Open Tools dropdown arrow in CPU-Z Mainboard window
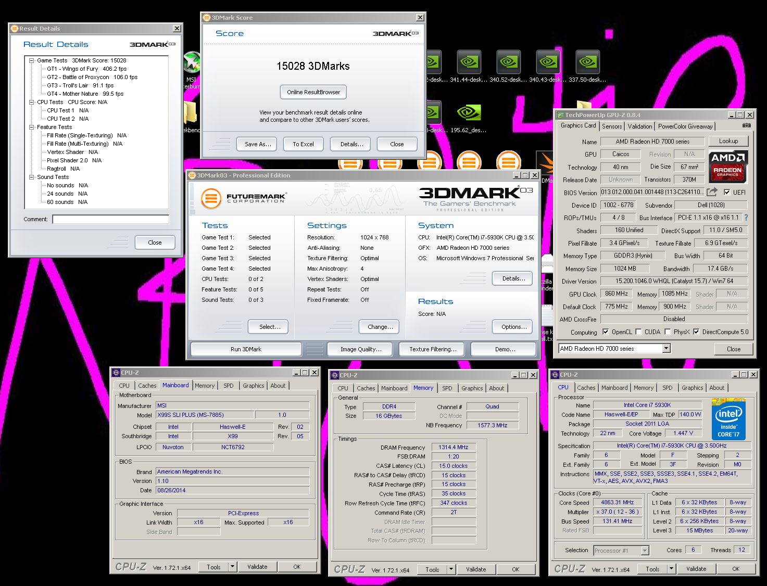Screen dimensions: 767x586 [x=233, y=567]
